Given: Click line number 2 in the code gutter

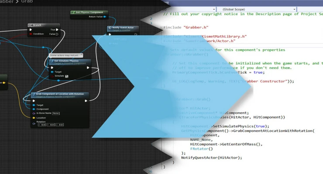Looking at the screenshot, I should pos(151,19).
